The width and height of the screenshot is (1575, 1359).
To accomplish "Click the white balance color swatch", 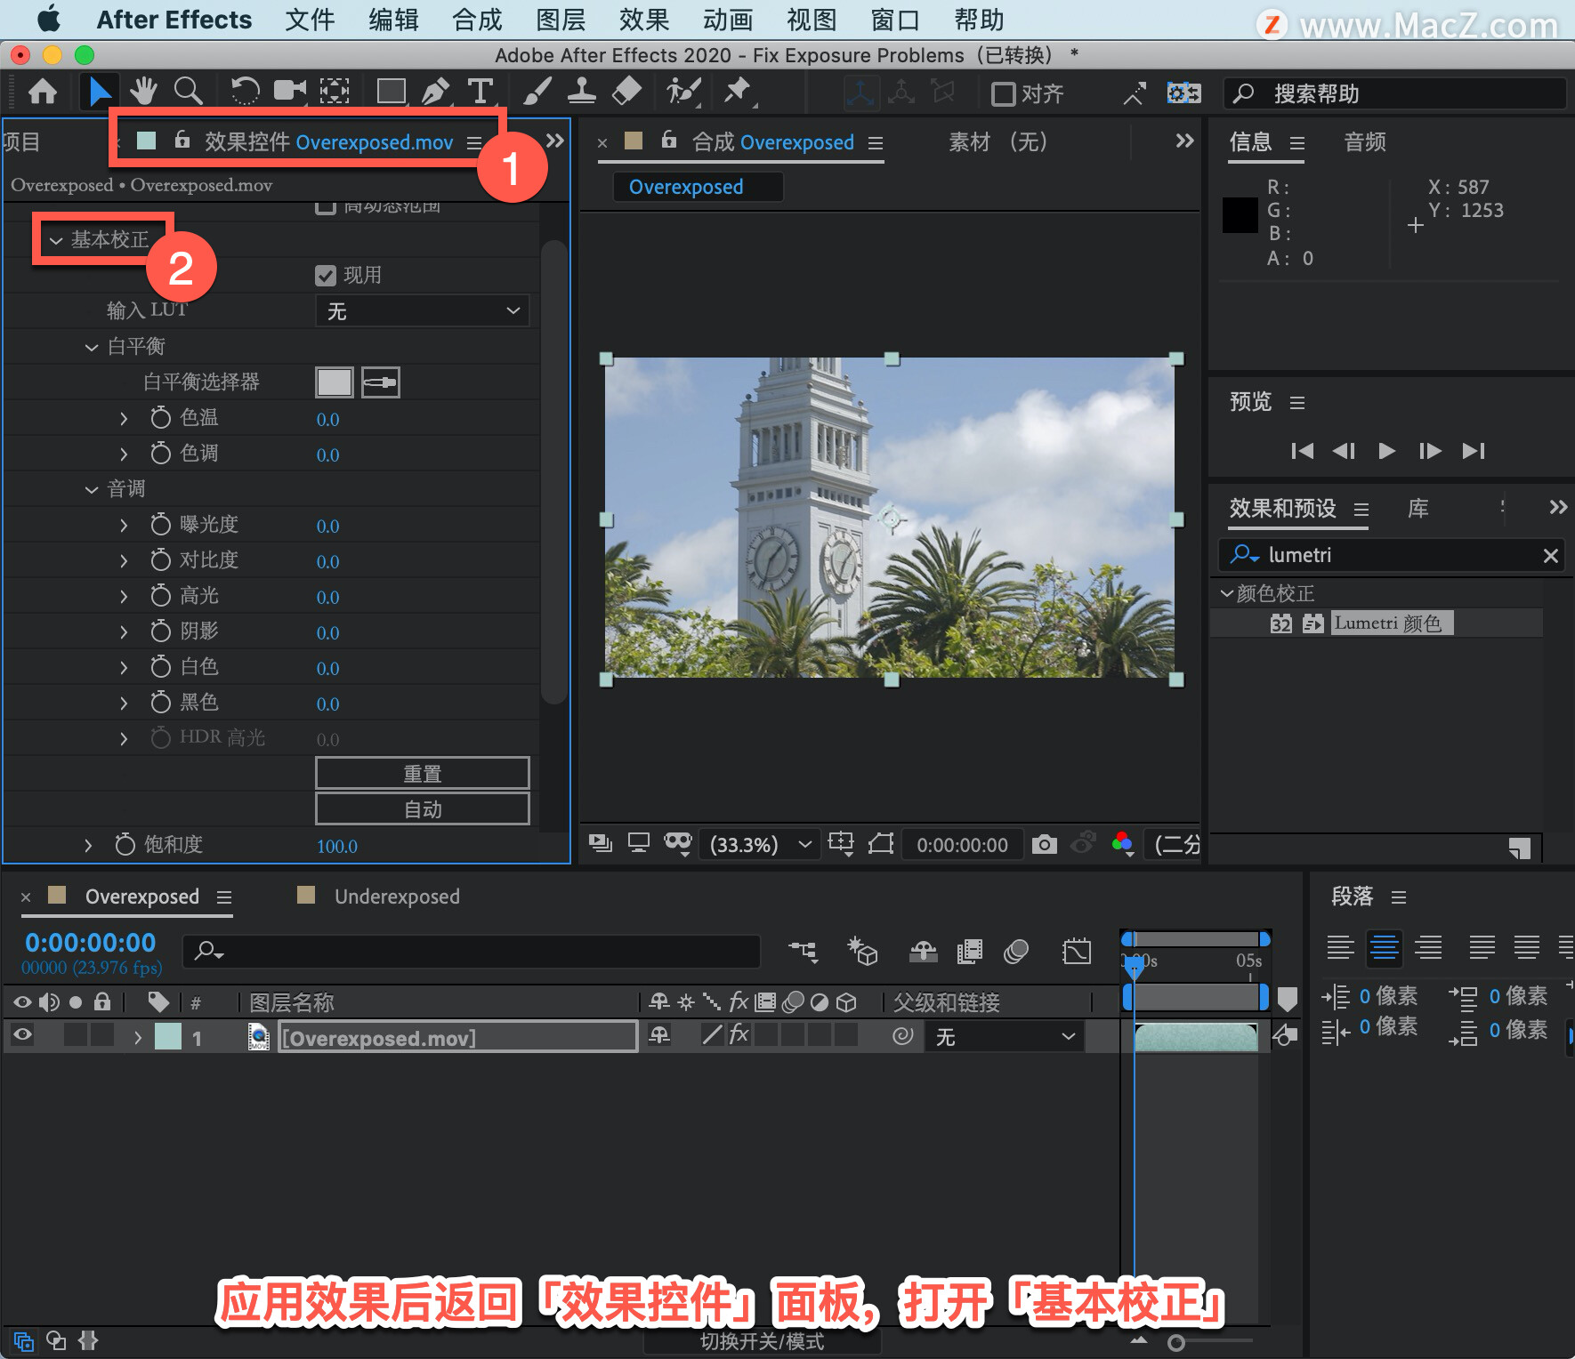I will pyautogui.click(x=335, y=382).
